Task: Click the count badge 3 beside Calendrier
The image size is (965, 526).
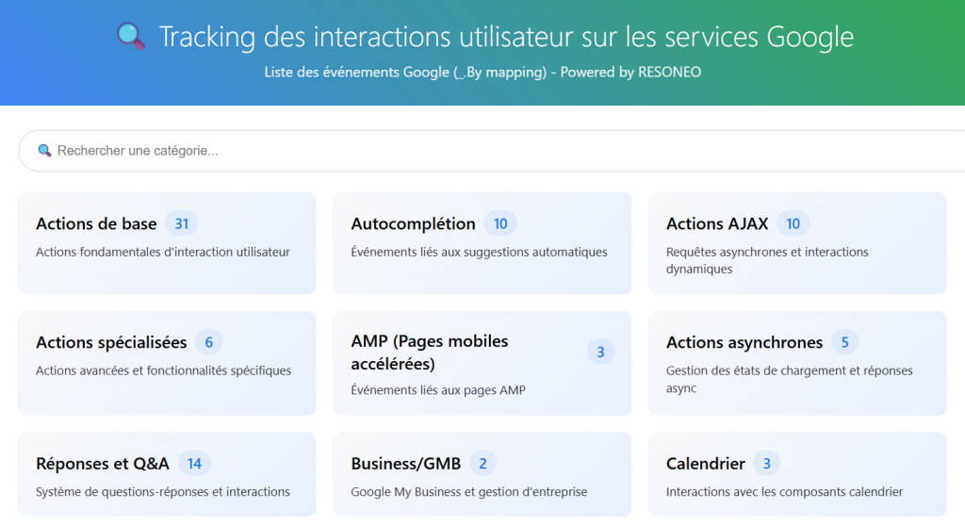Action: pyautogui.click(x=767, y=464)
